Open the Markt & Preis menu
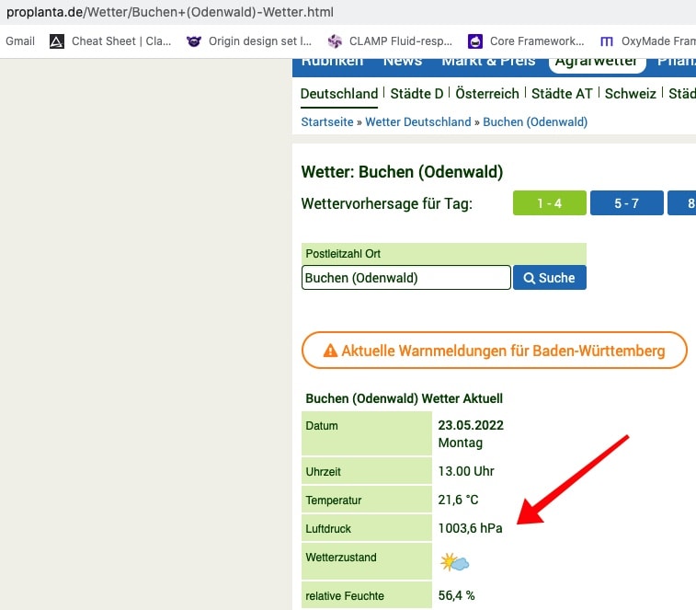This screenshot has width=696, height=610. 487,62
